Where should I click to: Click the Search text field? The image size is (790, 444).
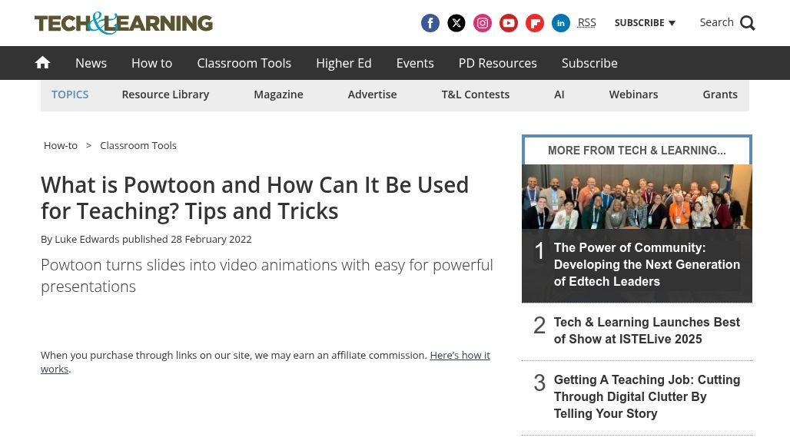[x=716, y=22]
